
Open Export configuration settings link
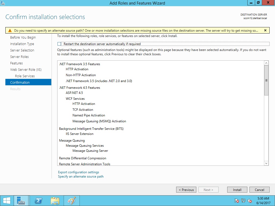(78, 172)
